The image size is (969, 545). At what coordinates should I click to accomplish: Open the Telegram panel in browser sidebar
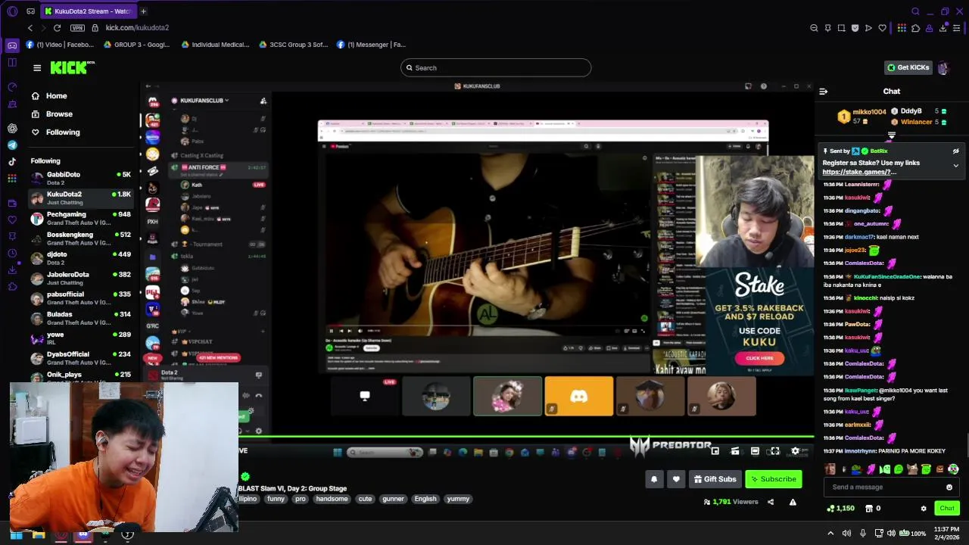point(12,145)
